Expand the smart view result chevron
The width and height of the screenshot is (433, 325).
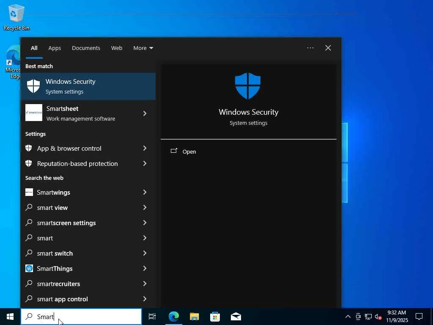pyautogui.click(x=145, y=207)
